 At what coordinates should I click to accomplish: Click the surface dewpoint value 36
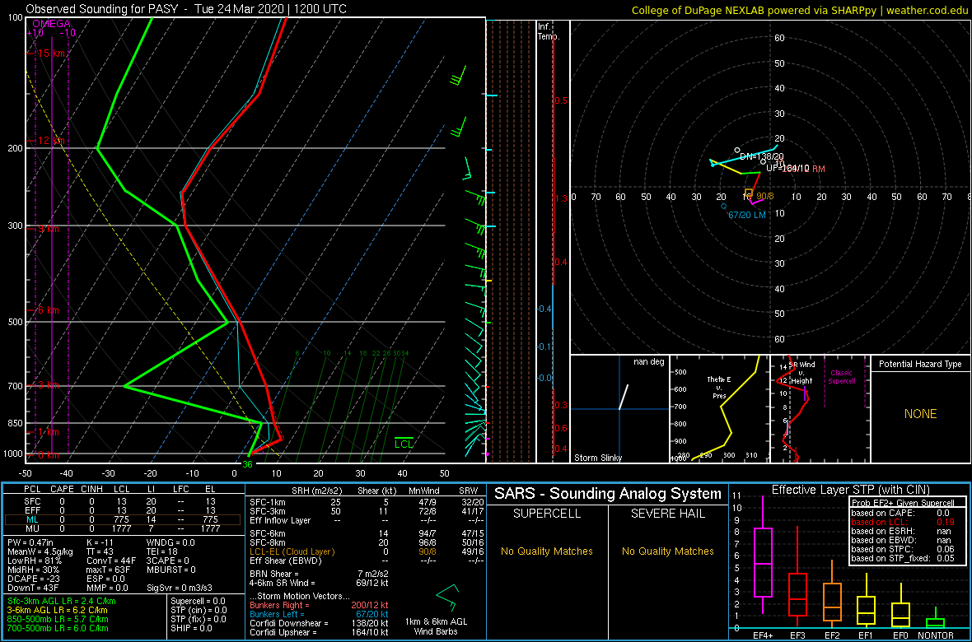coord(247,463)
